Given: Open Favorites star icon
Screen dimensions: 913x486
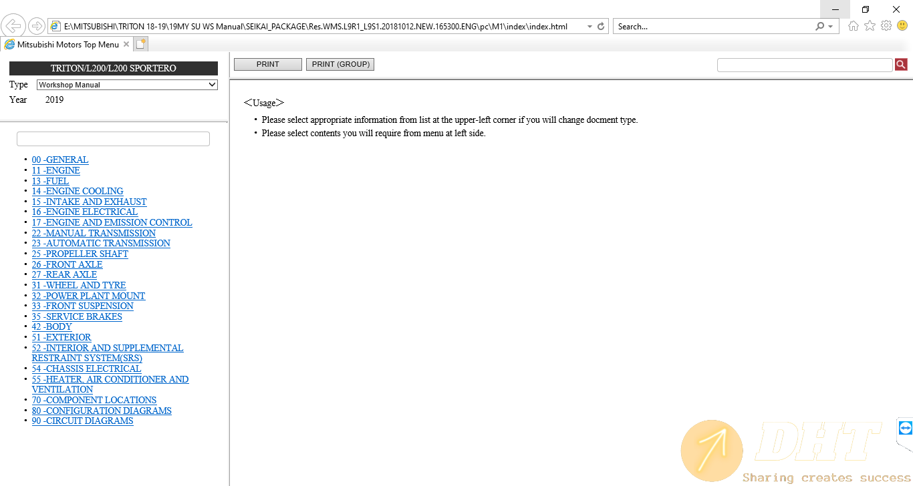Looking at the screenshot, I should pyautogui.click(x=870, y=26).
